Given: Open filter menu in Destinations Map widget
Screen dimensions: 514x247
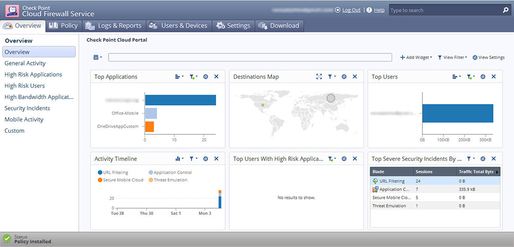Looking at the screenshot, I should (x=332, y=77).
